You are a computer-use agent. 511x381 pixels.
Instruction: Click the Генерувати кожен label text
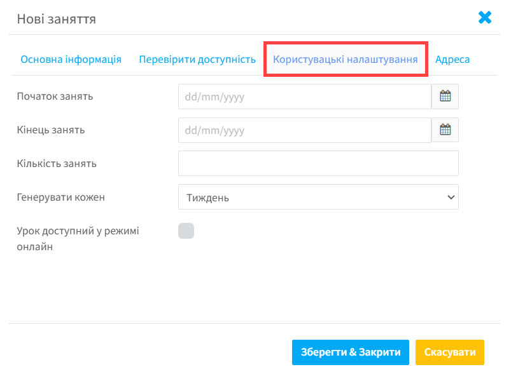pos(61,197)
